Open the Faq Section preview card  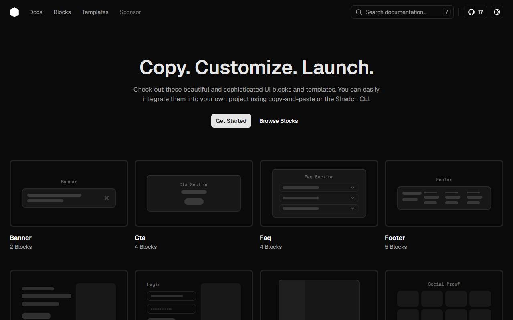(319, 194)
